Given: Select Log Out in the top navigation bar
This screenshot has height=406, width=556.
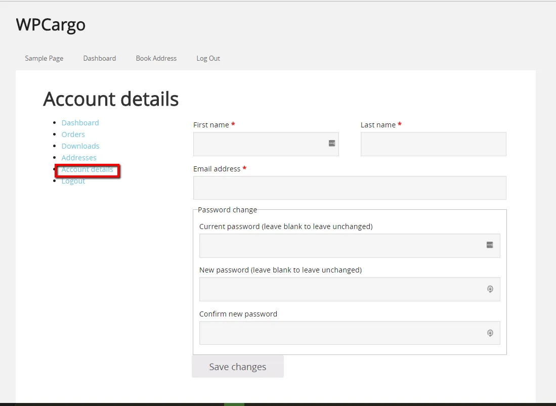Looking at the screenshot, I should tap(208, 58).
